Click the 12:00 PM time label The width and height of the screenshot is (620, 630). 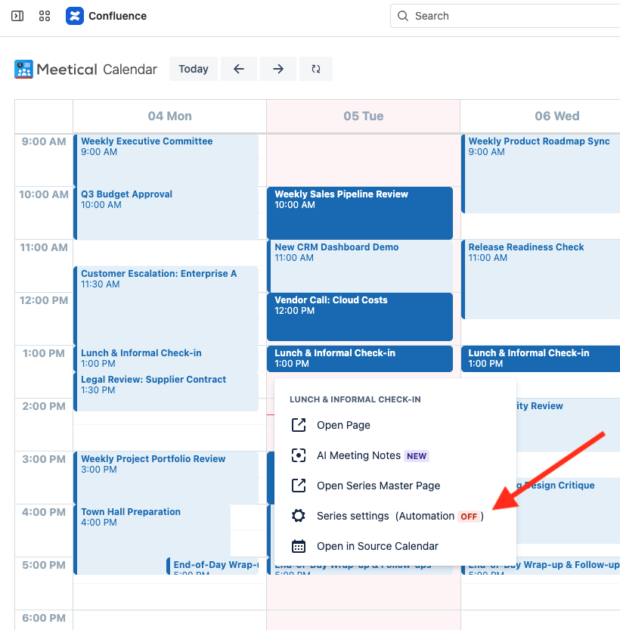44,300
